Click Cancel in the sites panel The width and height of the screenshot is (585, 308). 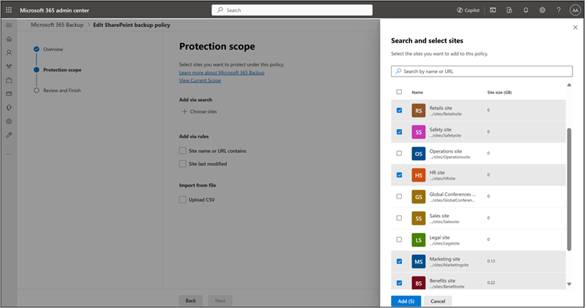pos(438,301)
